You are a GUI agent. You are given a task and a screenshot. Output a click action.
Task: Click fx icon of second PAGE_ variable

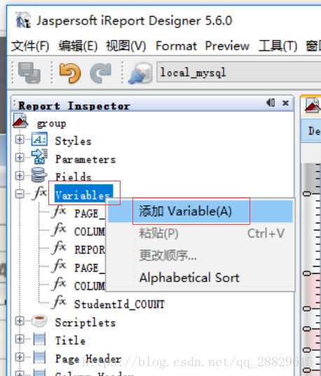click(x=59, y=265)
